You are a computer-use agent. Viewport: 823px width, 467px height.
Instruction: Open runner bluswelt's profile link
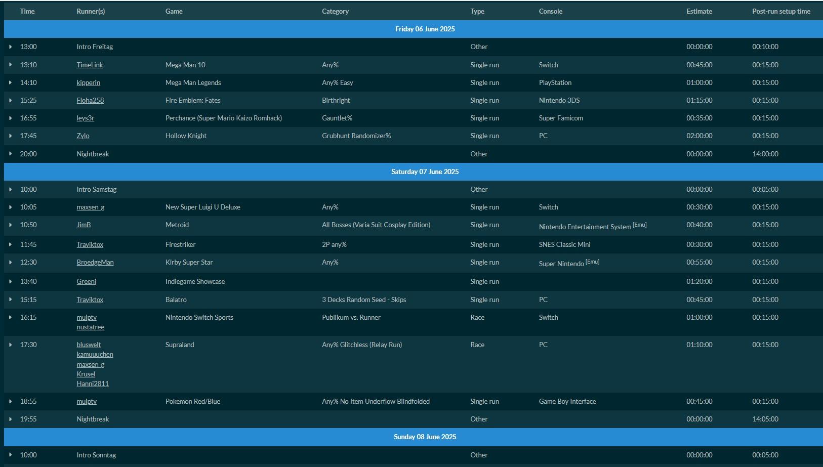tap(89, 345)
